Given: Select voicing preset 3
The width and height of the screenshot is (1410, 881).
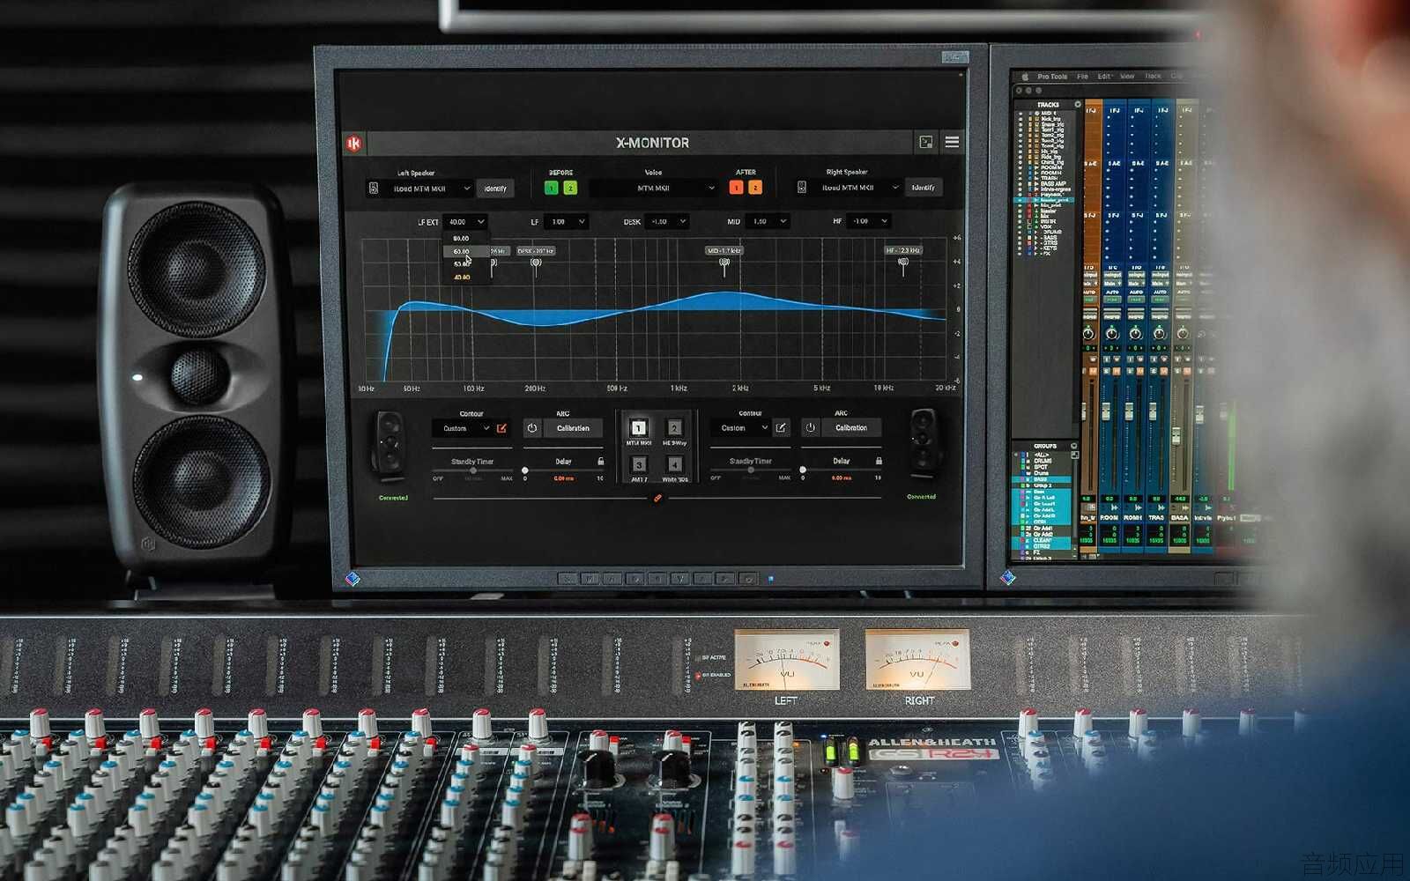Looking at the screenshot, I should tap(639, 464).
